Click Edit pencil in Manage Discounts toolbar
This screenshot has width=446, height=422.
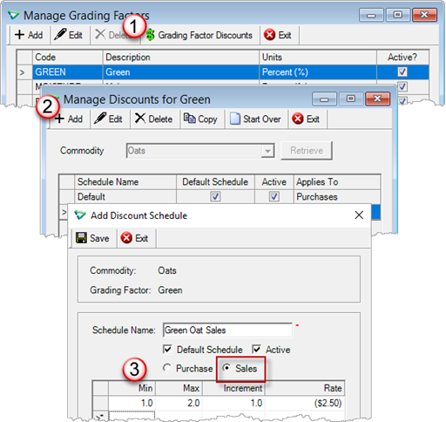click(108, 119)
